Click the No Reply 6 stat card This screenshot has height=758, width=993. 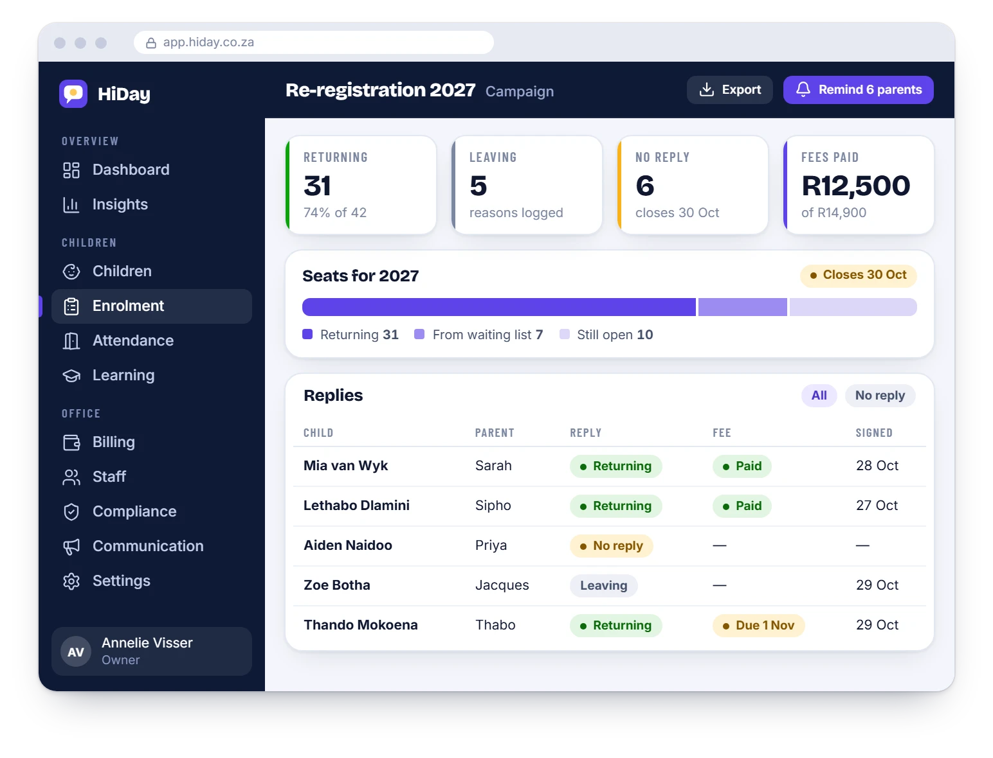[x=693, y=185]
